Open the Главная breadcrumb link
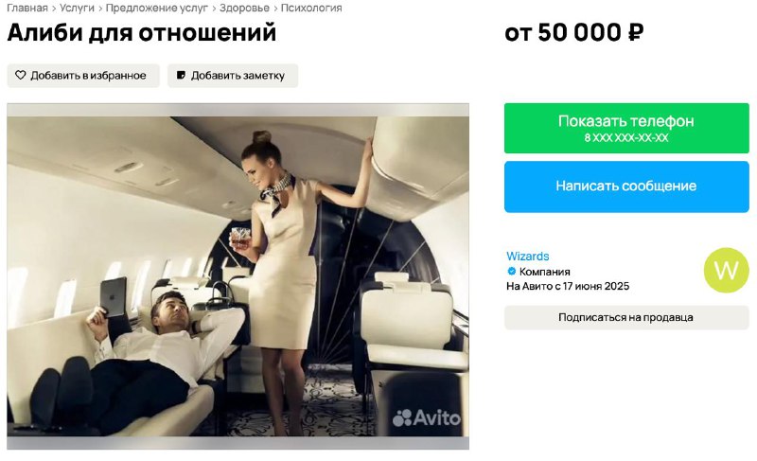757x461 pixels. [27, 8]
